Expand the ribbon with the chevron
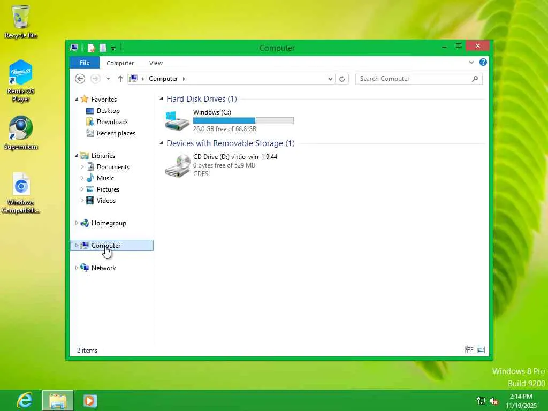 [x=471, y=63]
